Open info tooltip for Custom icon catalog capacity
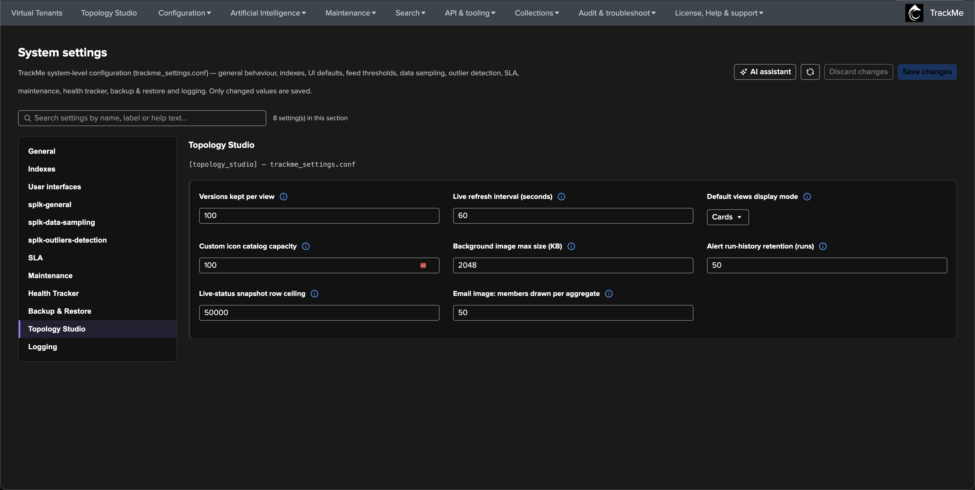This screenshot has height=490, width=975. click(x=306, y=246)
